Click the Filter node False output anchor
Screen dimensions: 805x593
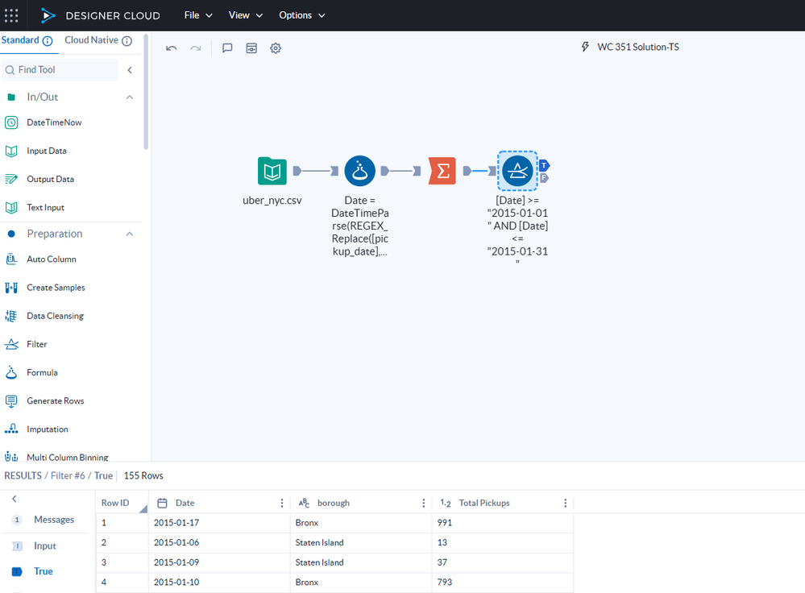pos(545,177)
